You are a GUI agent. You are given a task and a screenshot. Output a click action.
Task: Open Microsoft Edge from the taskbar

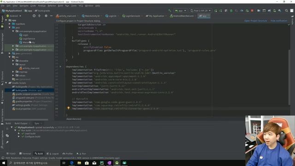point(72,163)
